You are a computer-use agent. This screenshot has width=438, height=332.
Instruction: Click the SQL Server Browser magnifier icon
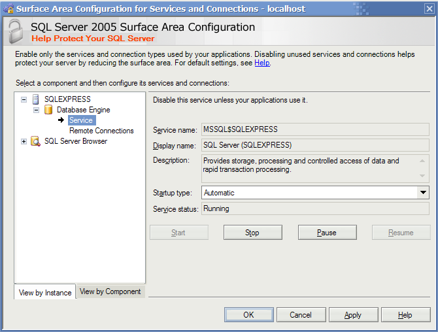pyautogui.click(x=35, y=141)
